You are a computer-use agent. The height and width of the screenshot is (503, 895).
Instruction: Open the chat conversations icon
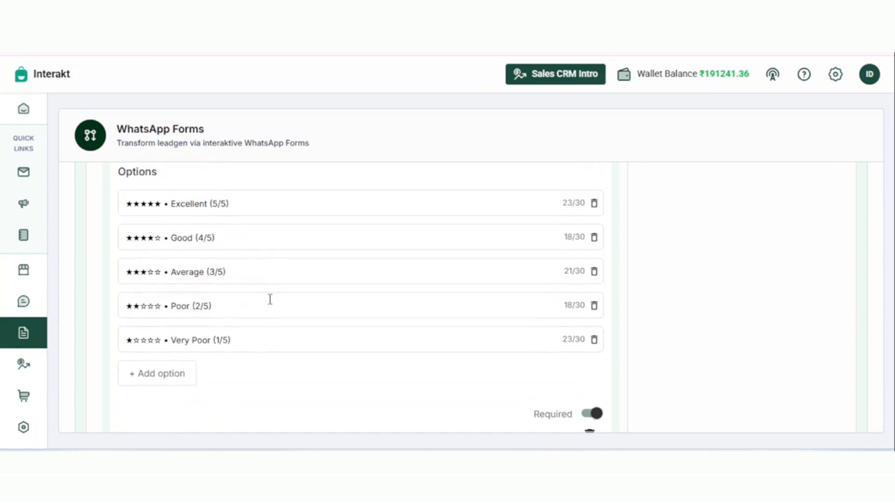pos(23,301)
